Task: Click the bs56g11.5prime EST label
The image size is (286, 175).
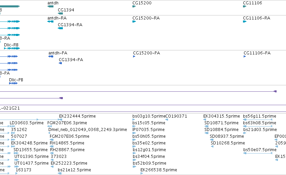Action: point(259,116)
